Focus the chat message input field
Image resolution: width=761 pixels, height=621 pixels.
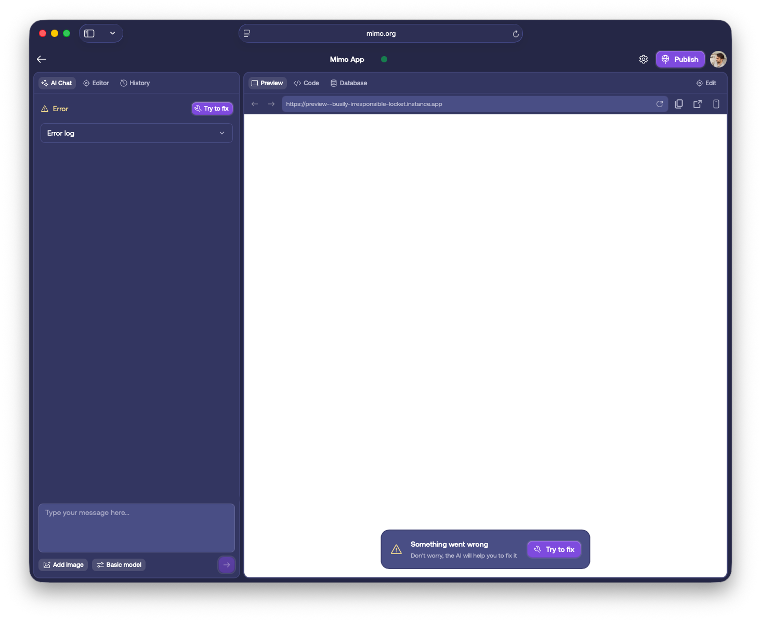(136, 527)
